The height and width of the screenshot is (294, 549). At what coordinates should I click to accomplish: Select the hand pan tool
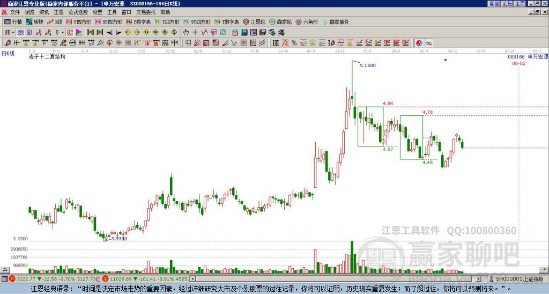tap(186, 32)
